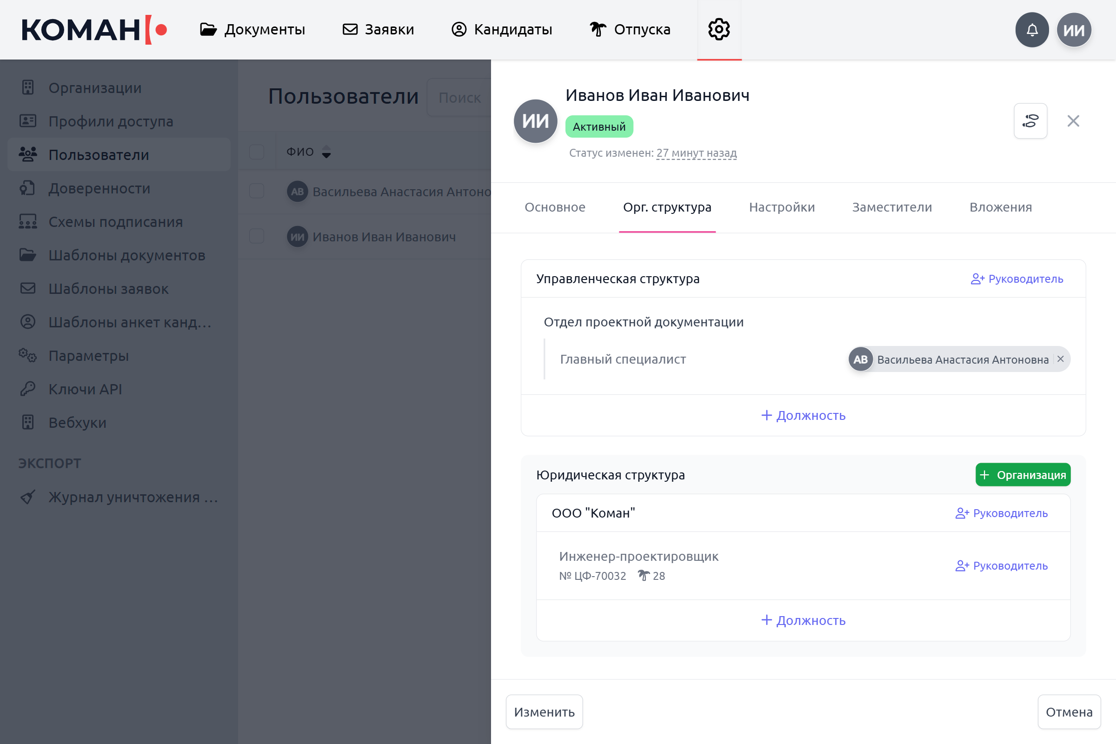The image size is (1116, 744).
Task: Click the notifications bell icon
Action: pos(1031,30)
